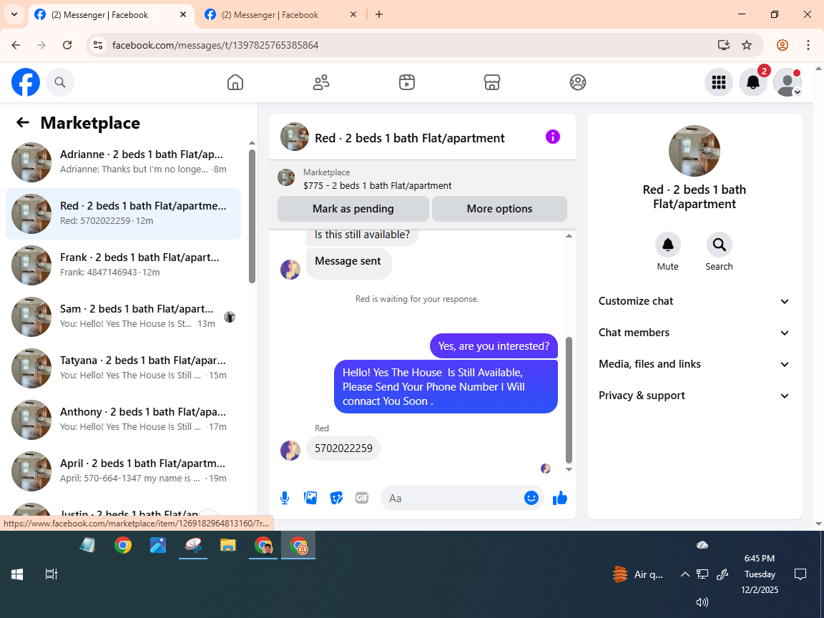Search in conversation via Search button
The image size is (824, 618).
point(719,245)
